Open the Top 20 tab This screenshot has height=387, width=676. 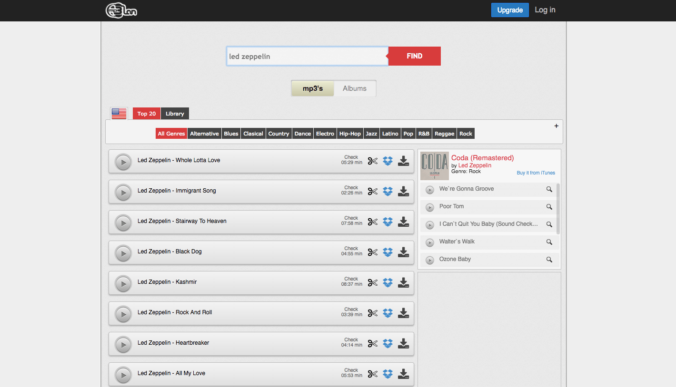click(x=147, y=114)
